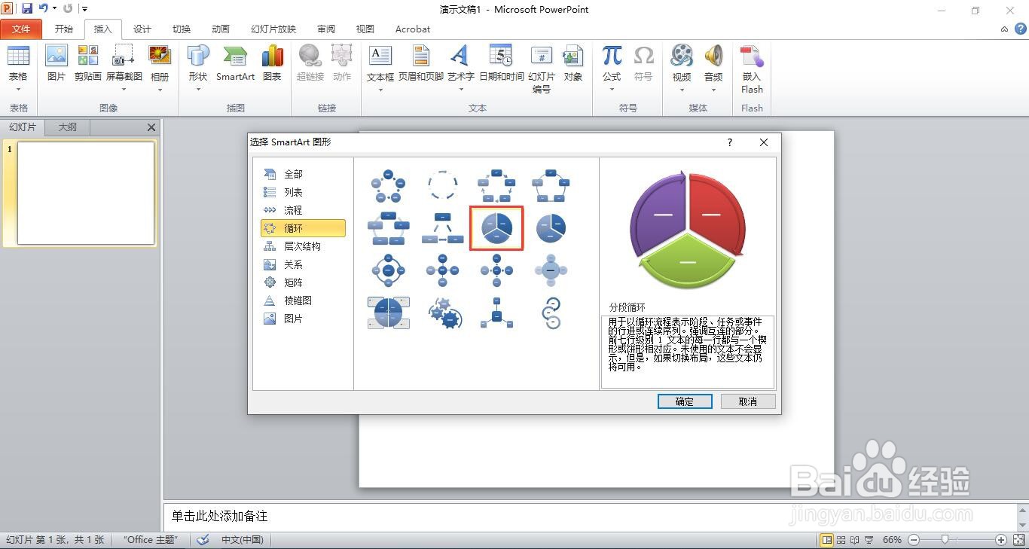Click the Embed Flash (嵌入Flash) icon
This screenshot has width=1029, height=549.
tap(752, 57)
